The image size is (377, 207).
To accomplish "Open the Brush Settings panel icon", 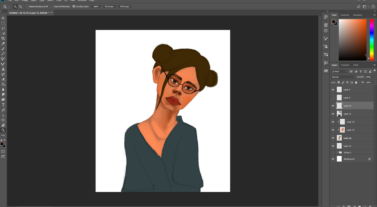I will click(326, 38).
